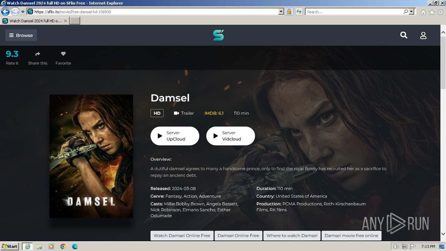This screenshot has height=251, width=446.
Task: Expand the address bar autocomplete dropdown
Action: click(x=281, y=12)
